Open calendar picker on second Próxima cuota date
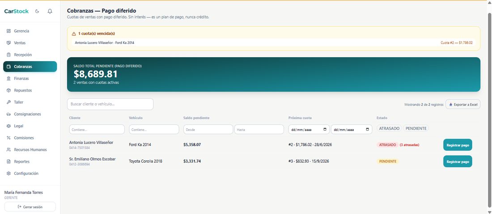This screenshot has height=214, width=492. click(x=367, y=130)
